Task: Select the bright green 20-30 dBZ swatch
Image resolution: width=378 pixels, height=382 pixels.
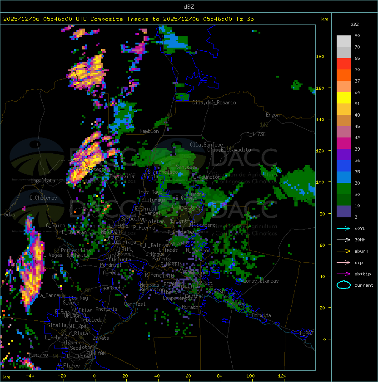Action: (343, 189)
